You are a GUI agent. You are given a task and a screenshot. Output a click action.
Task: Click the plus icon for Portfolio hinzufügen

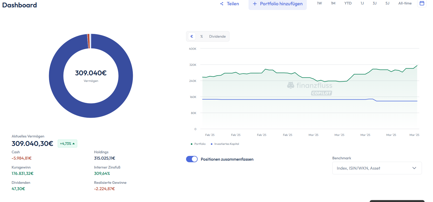(255, 4)
